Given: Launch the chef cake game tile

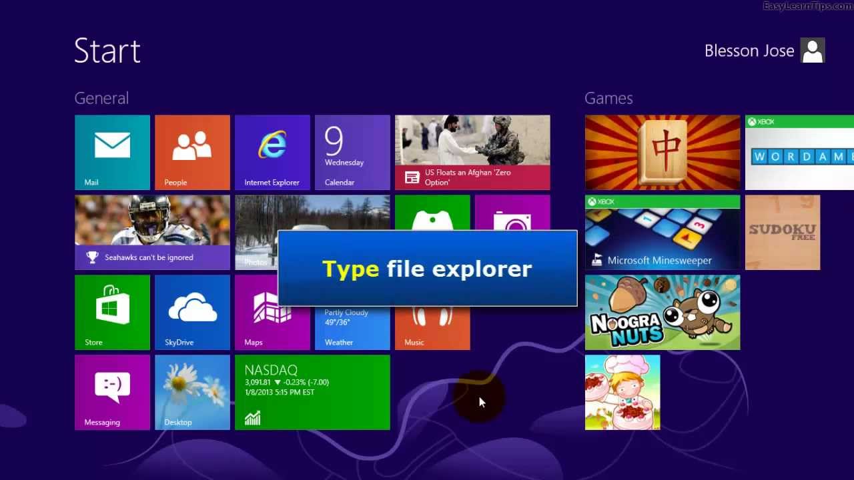Looking at the screenshot, I should click(622, 393).
